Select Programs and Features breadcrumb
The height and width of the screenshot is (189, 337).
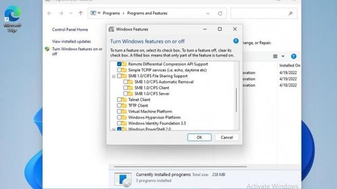point(147,13)
